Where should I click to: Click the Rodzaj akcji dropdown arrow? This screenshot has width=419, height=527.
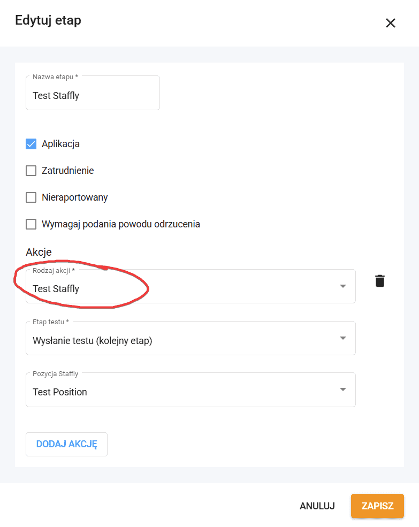tap(343, 286)
